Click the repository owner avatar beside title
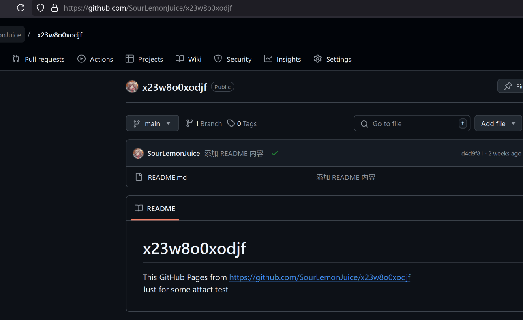This screenshot has height=320, width=523. [x=132, y=86]
